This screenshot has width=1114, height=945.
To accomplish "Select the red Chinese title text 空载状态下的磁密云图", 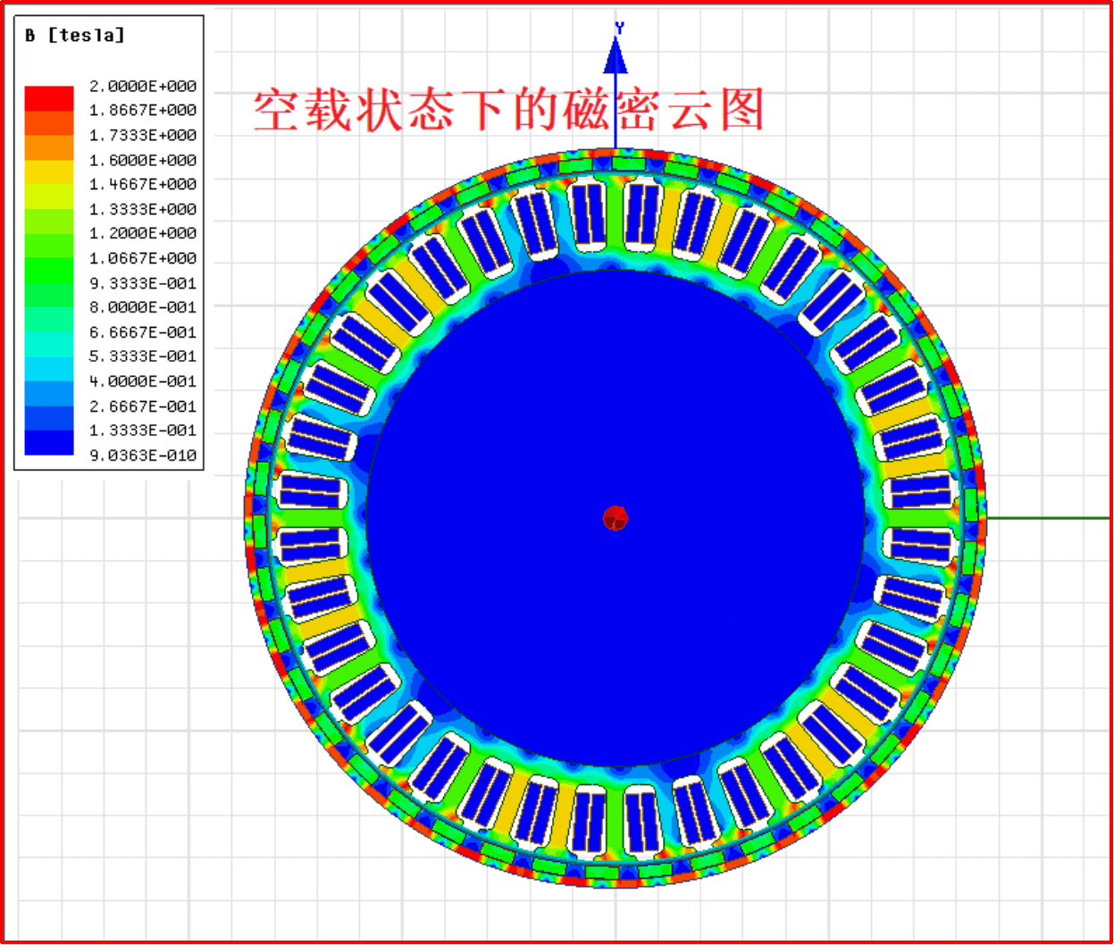I will tap(508, 111).
